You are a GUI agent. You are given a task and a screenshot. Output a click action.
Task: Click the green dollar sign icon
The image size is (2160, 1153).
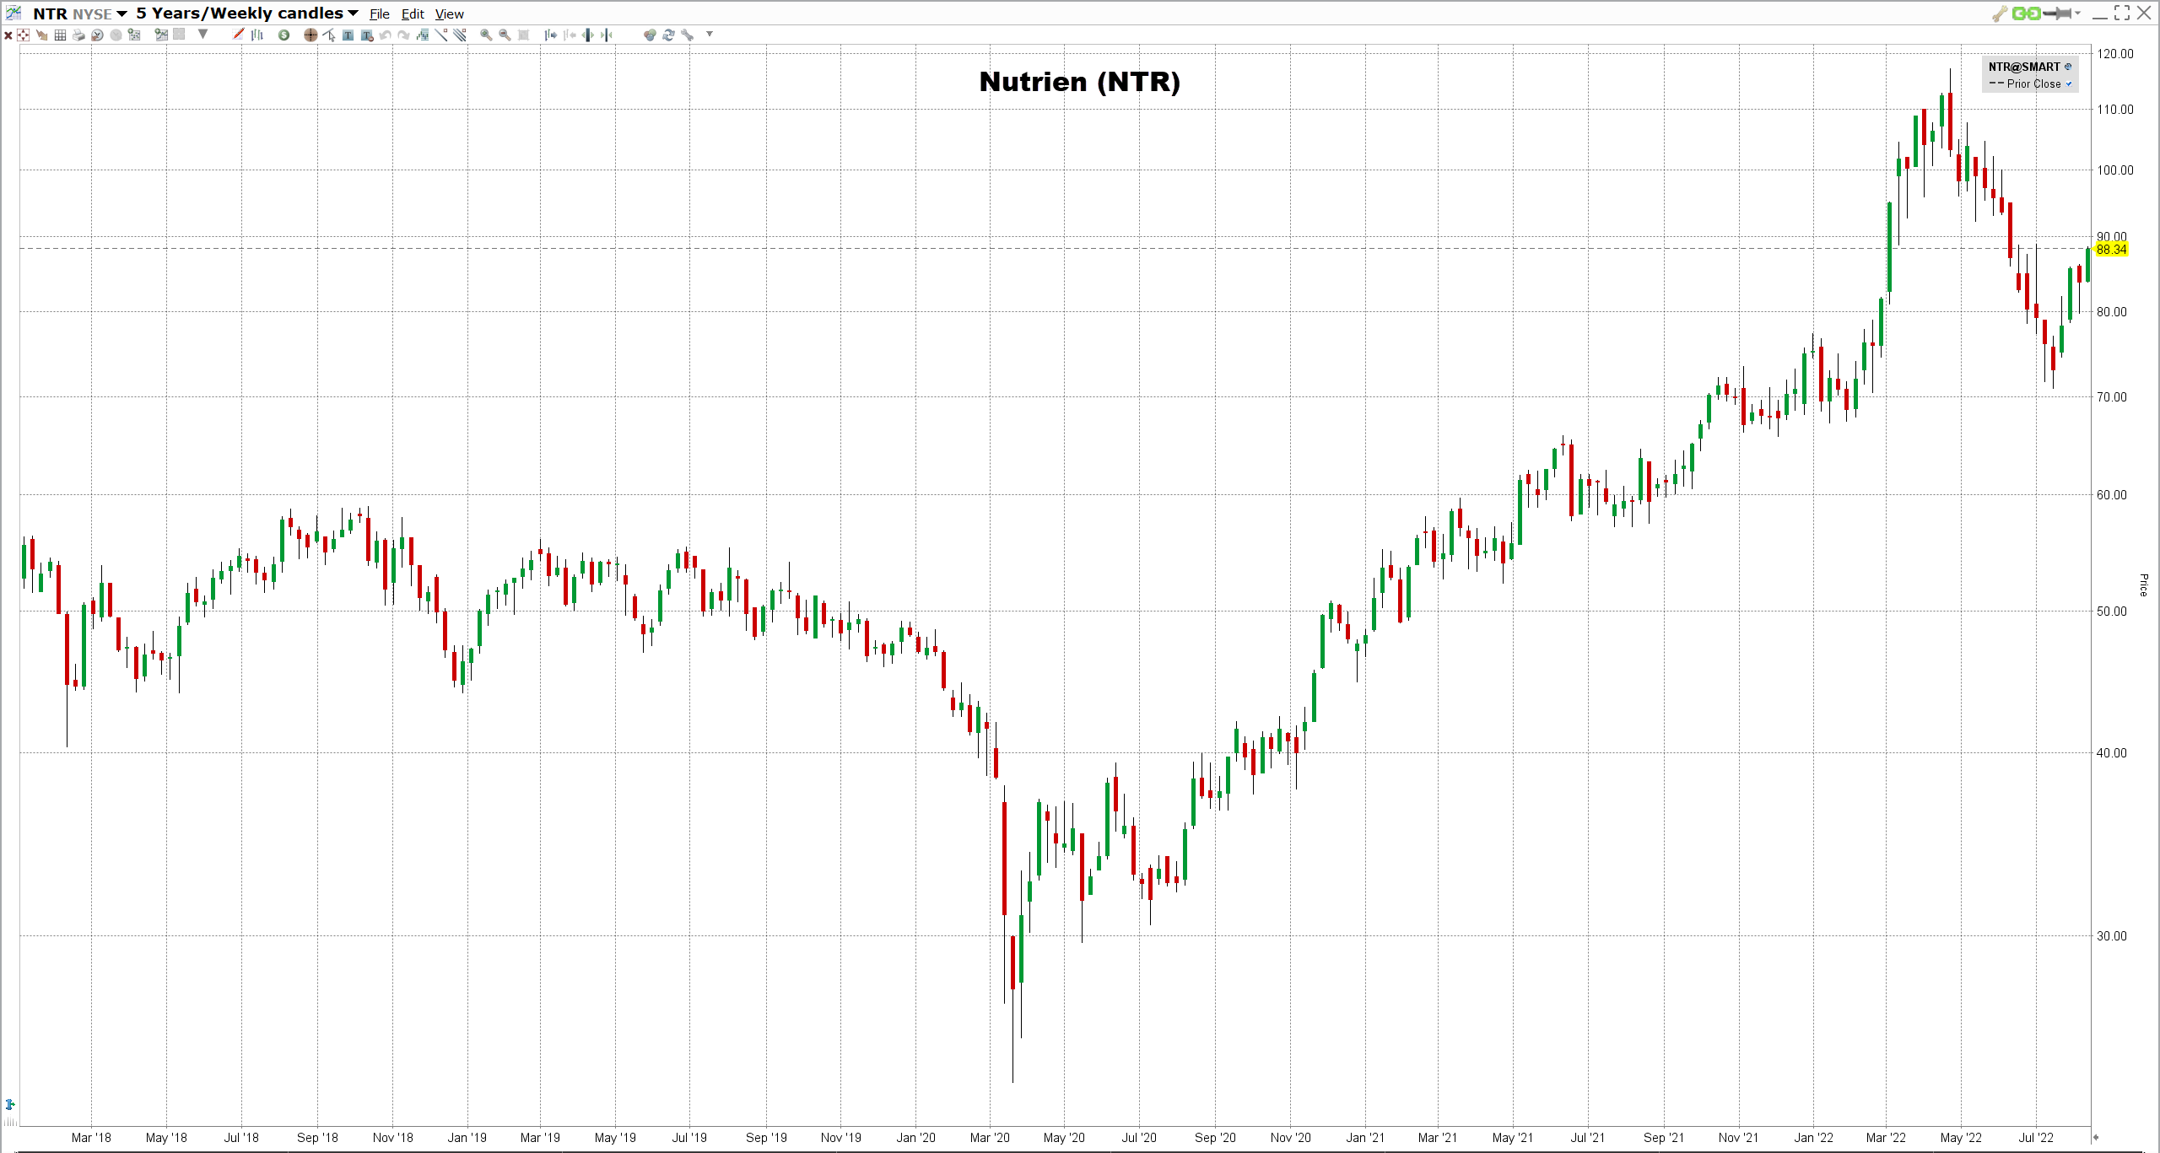[283, 35]
